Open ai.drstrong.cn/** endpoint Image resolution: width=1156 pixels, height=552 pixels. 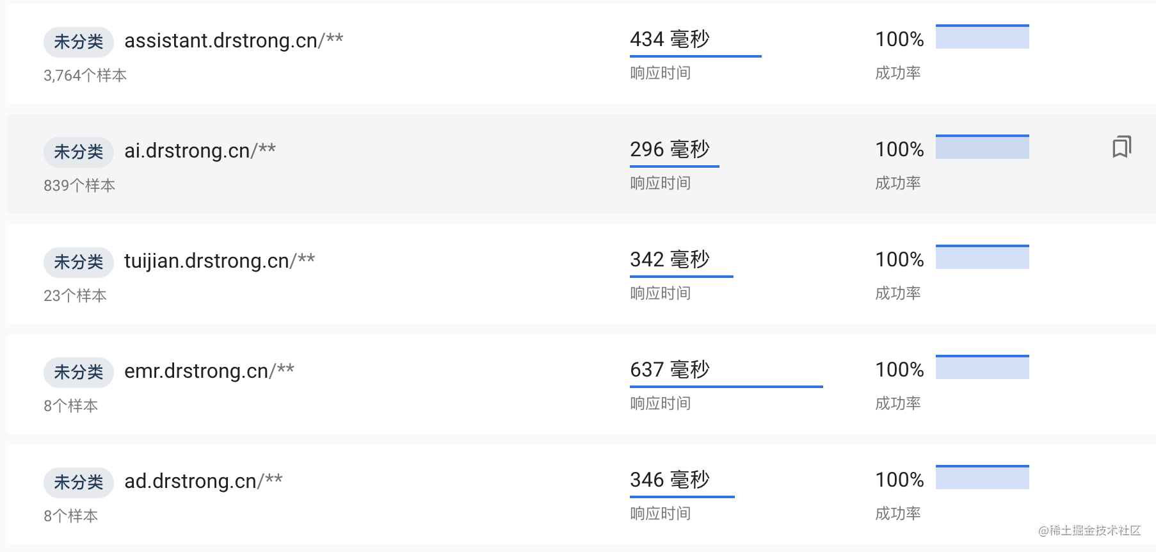point(200,150)
